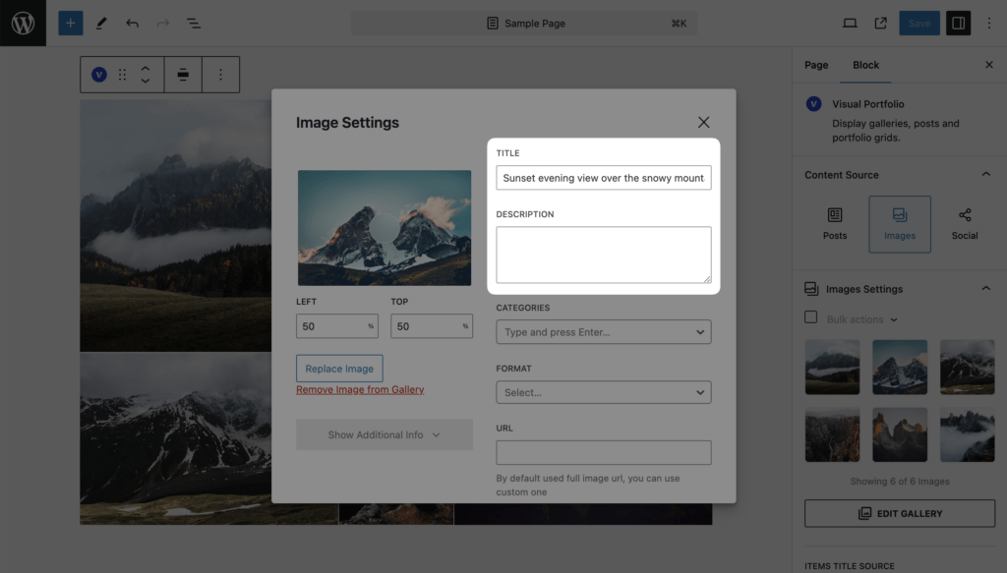The width and height of the screenshot is (1007, 573).
Task: Tick the Bulk actions checkbox
Action: point(811,317)
